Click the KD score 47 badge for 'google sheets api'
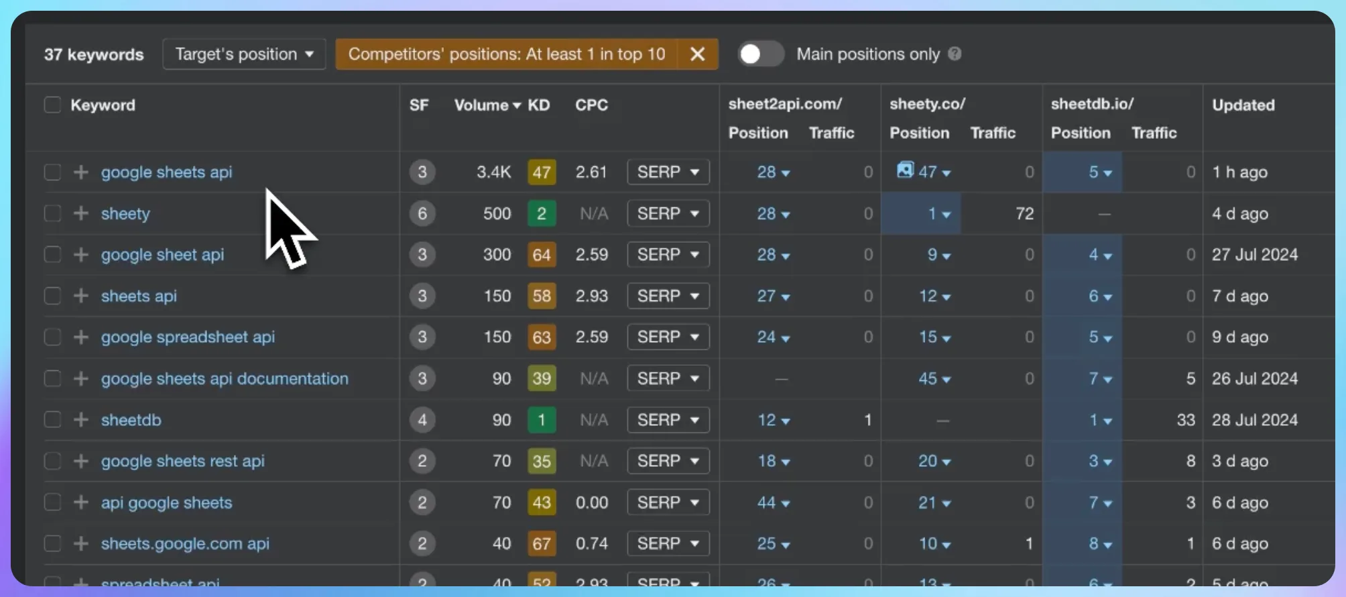The height and width of the screenshot is (597, 1346). coord(542,172)
